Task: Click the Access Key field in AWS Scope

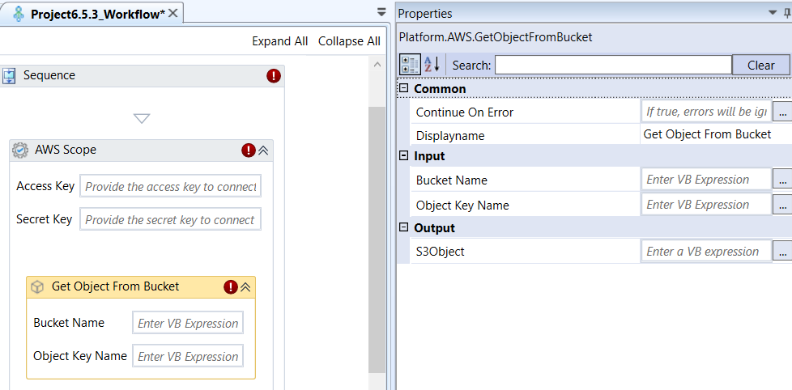Action: tap(171, 186)
